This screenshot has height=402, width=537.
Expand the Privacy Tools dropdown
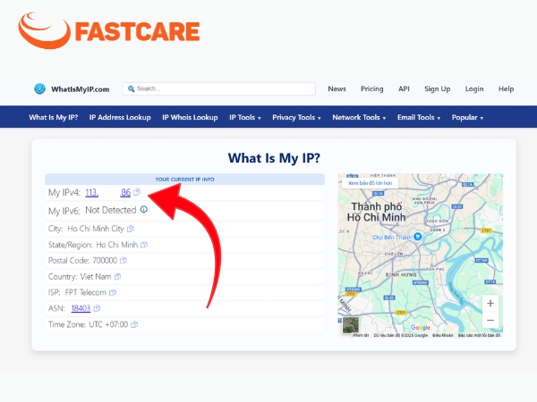[x=296, y=117]
